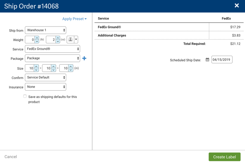Screen dimensions: 245x163
Task: Click the blue plus icon beside Package
Action: [84, 58]
